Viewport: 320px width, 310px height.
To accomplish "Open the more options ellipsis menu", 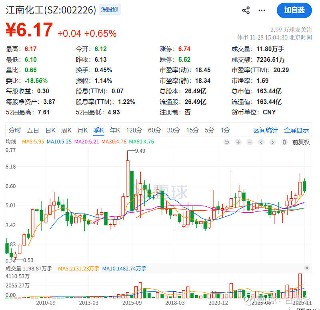I will click(x=262, y=10).
